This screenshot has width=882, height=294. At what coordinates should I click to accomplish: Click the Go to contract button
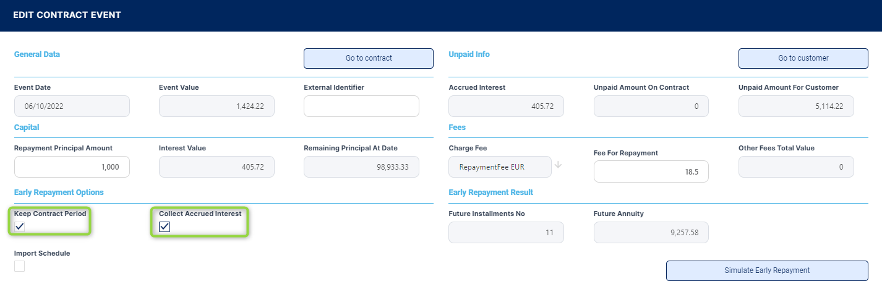[368, 58]
